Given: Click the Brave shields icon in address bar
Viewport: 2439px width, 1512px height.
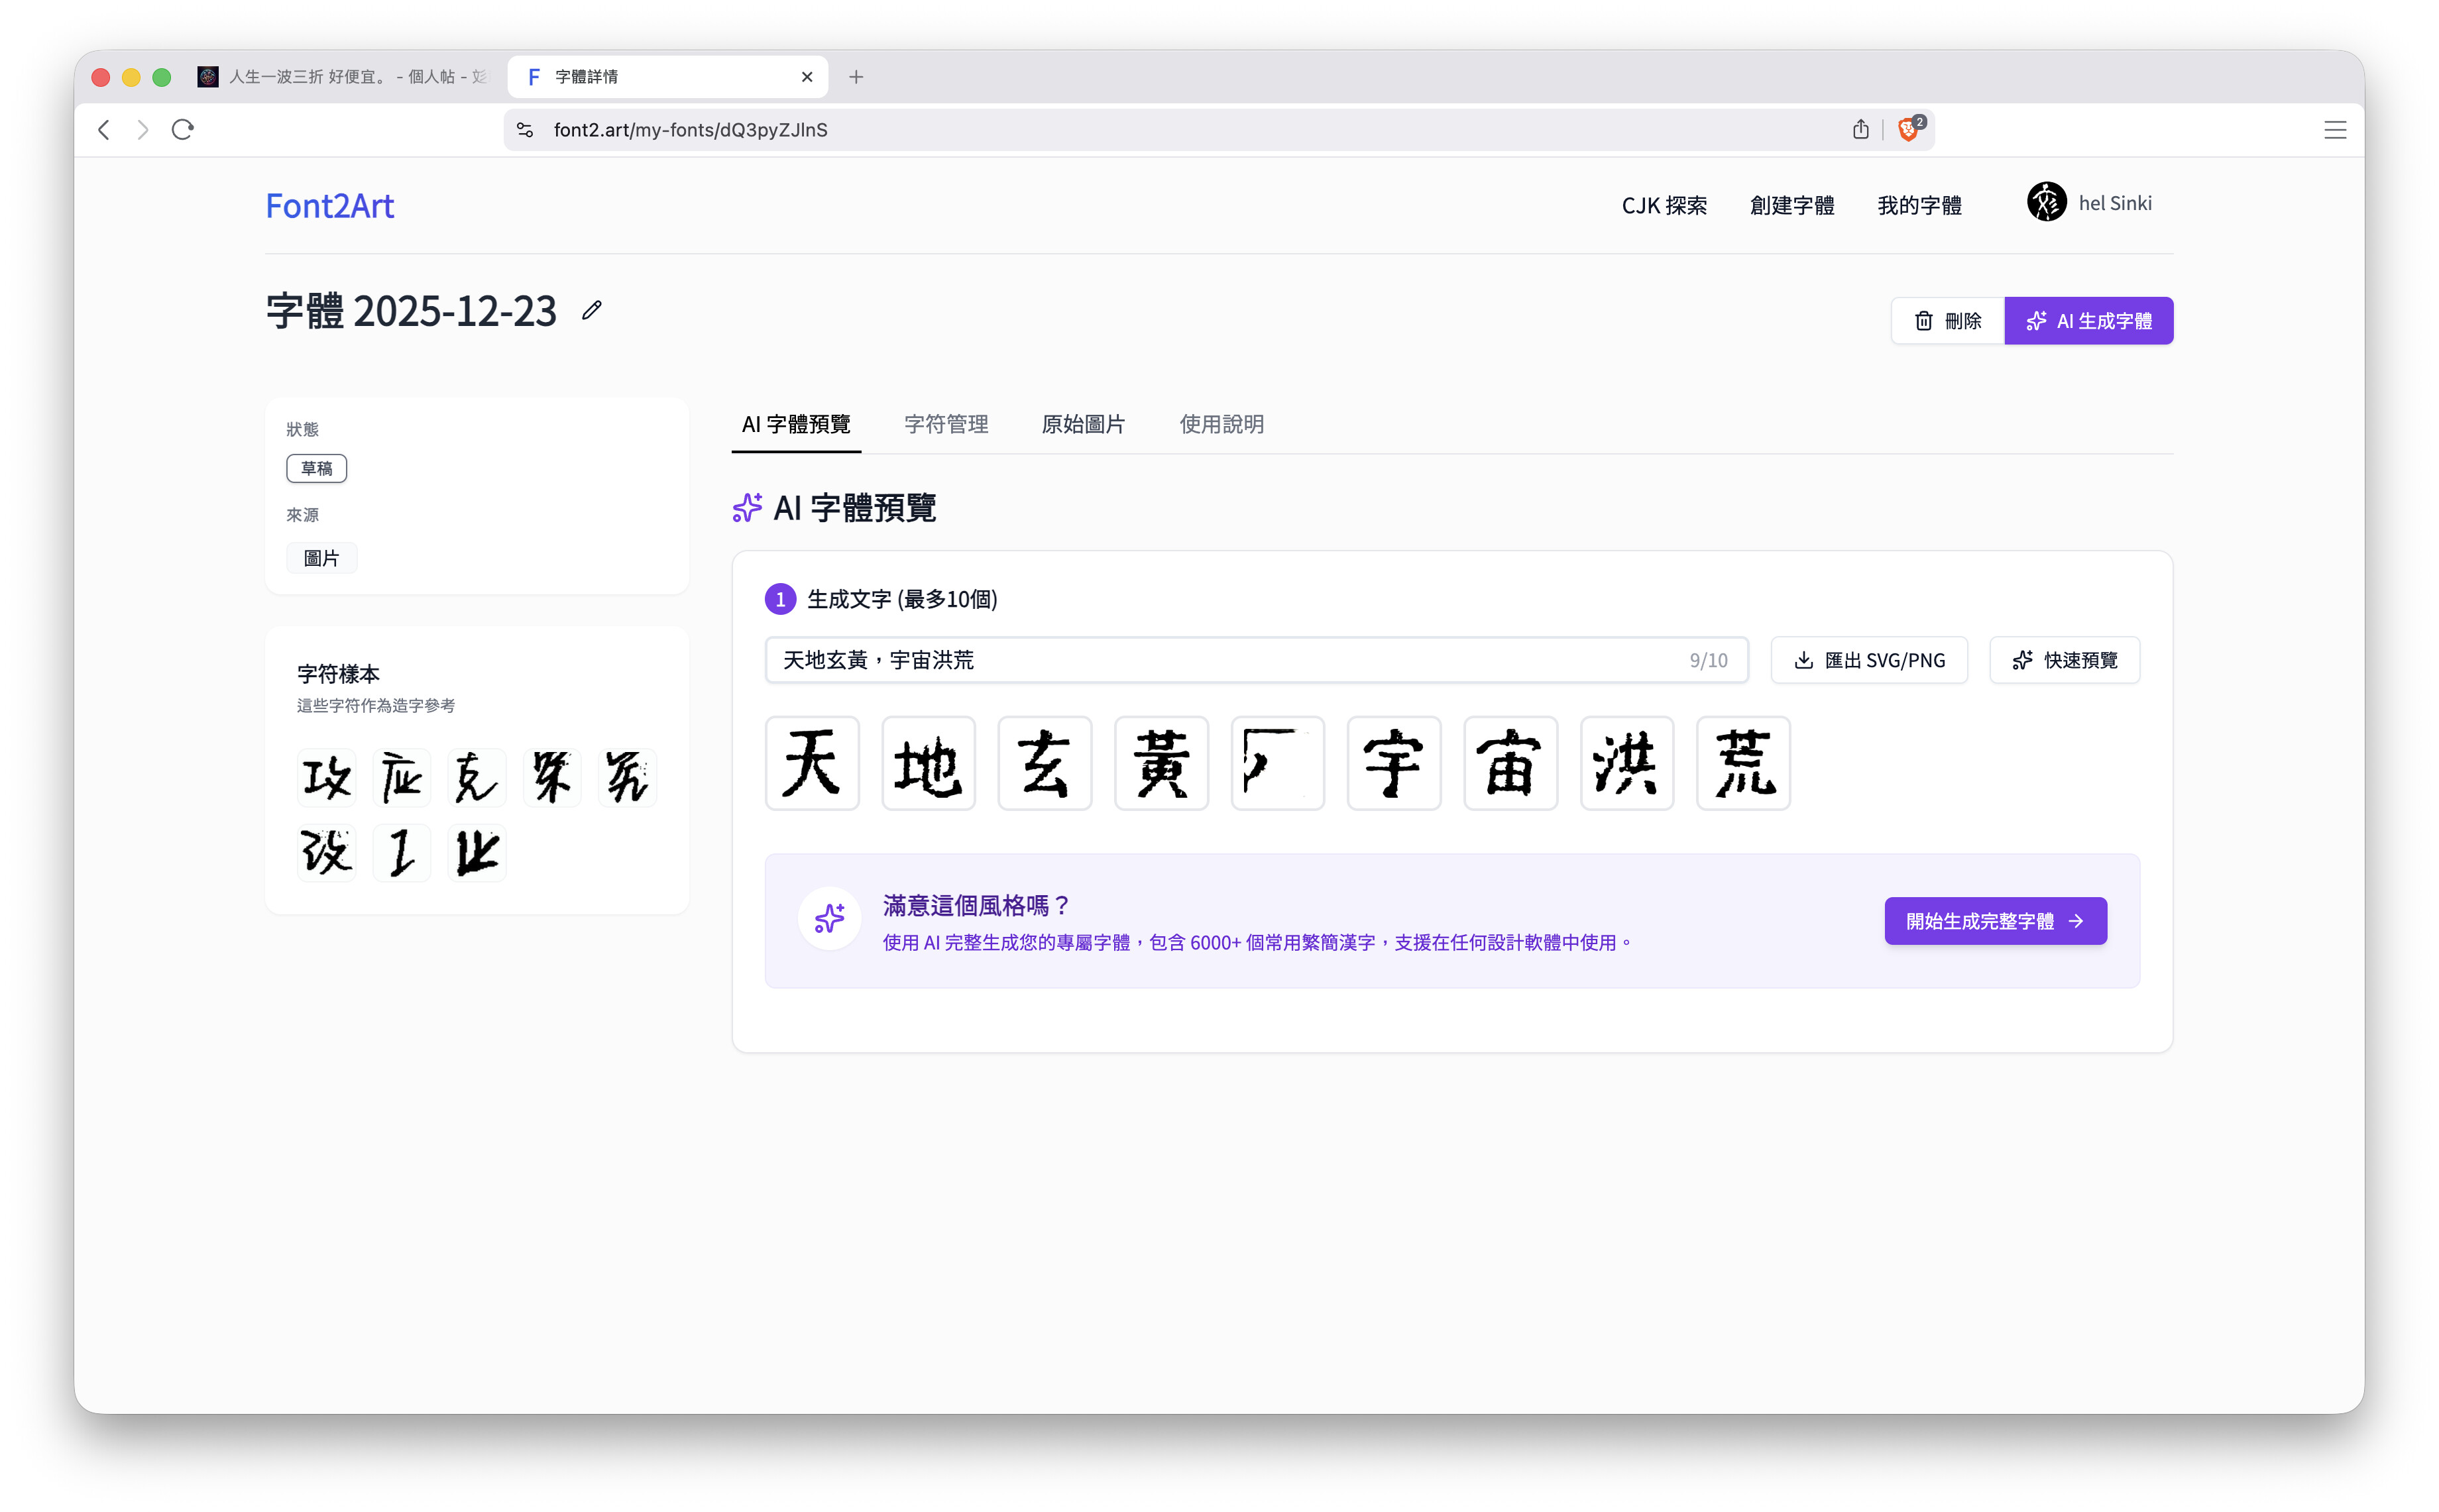Looking at the screenshot, I should click(x=1909, y=129).
